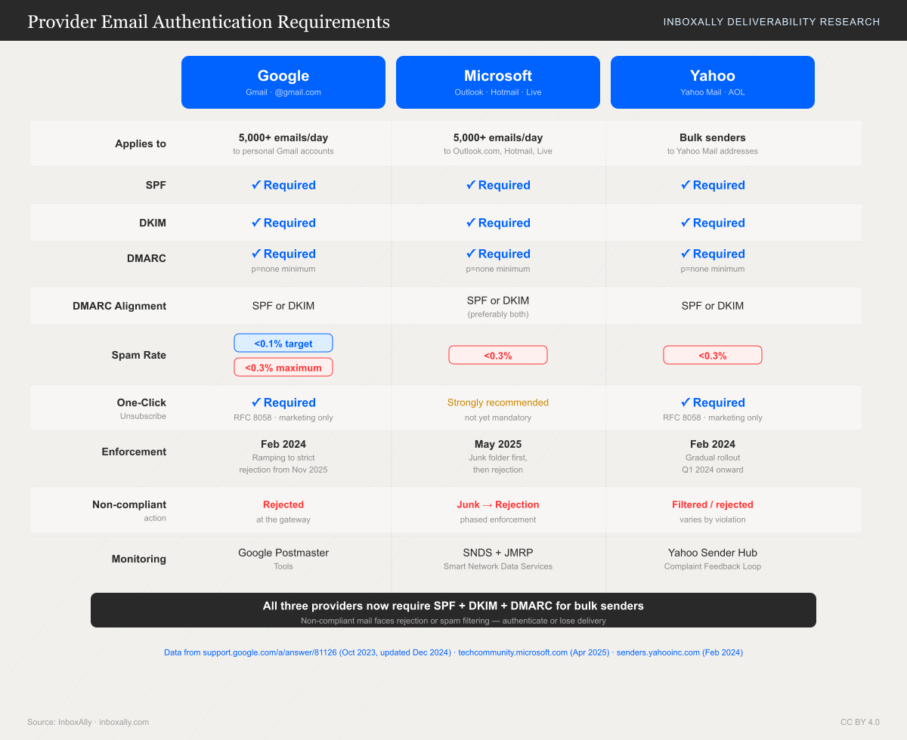The image size is (907, 740).
Task: Click inboxally.com in the footer
Action: pyautogui.click(x=124, y=722)
